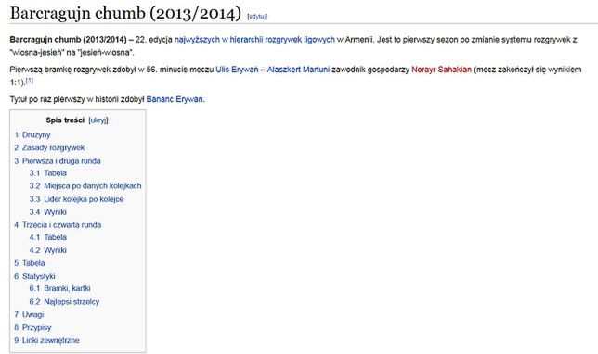
Task: Jump to section 6 Statystyki
Action: coord(34,276)
